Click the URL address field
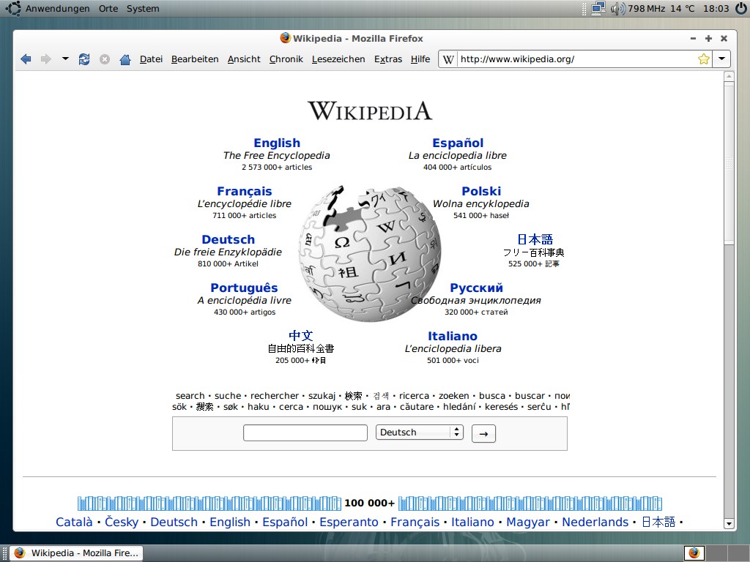This screenshot has width=750, height=562. [576, 59]
